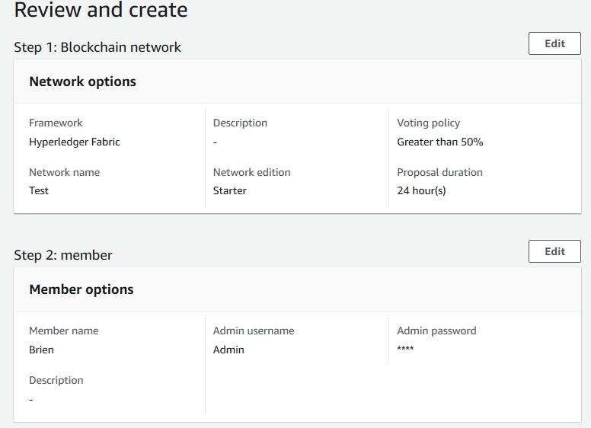Select the Hyperledger Fabric framework value
Image resolution: width=591 pixels, height=428 pixels.
(x=74, y=142)
